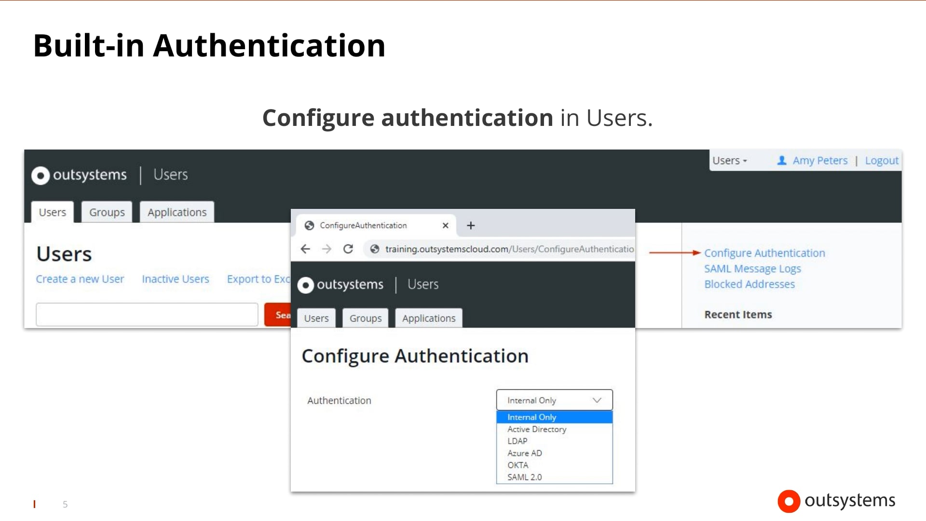Open the Applications tab in the popup
The width and height of the screenshot is (926, 521).
coord(428,318)
